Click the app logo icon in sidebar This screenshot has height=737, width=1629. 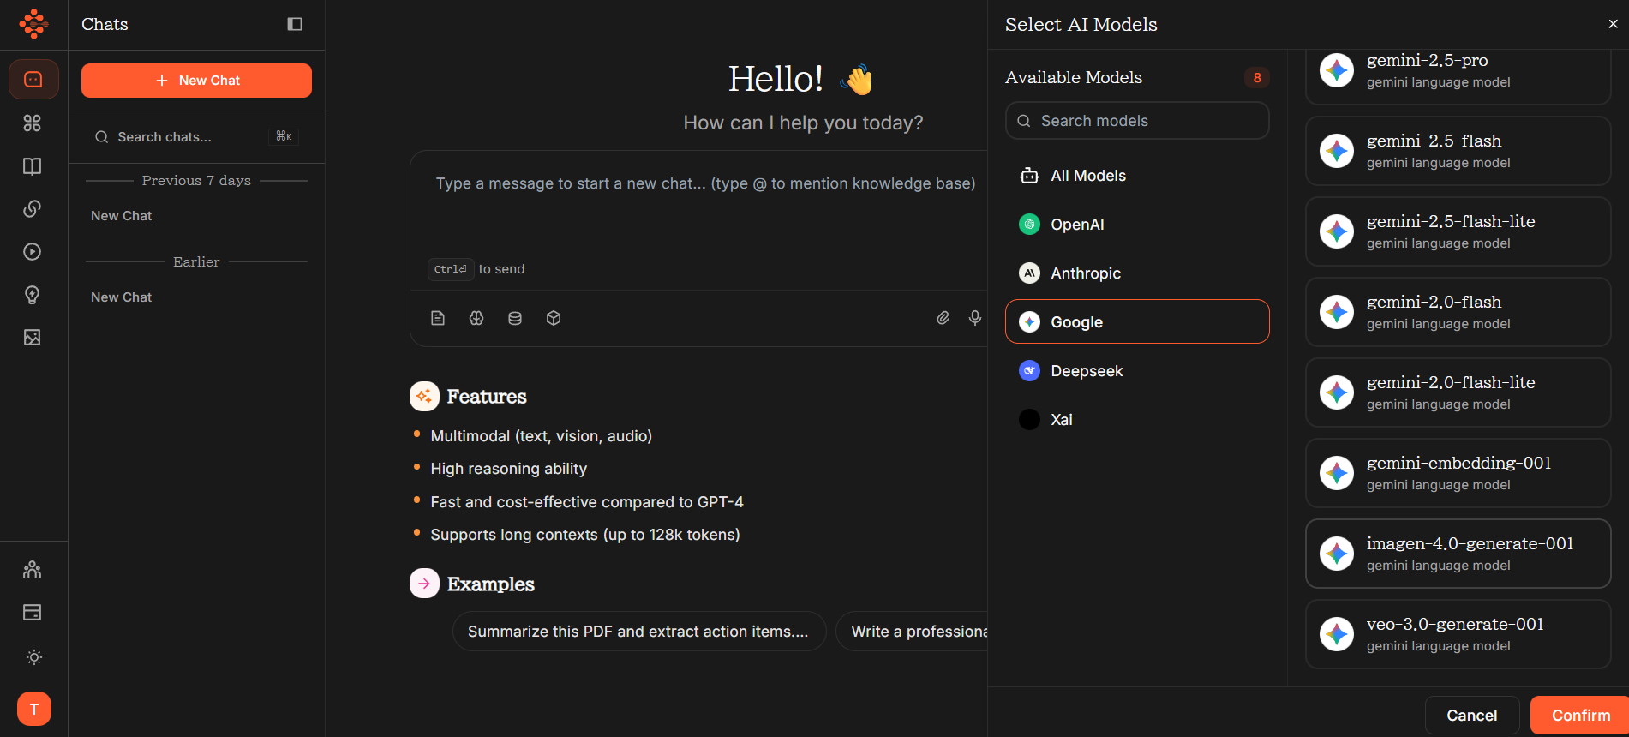tap(33, 24)
